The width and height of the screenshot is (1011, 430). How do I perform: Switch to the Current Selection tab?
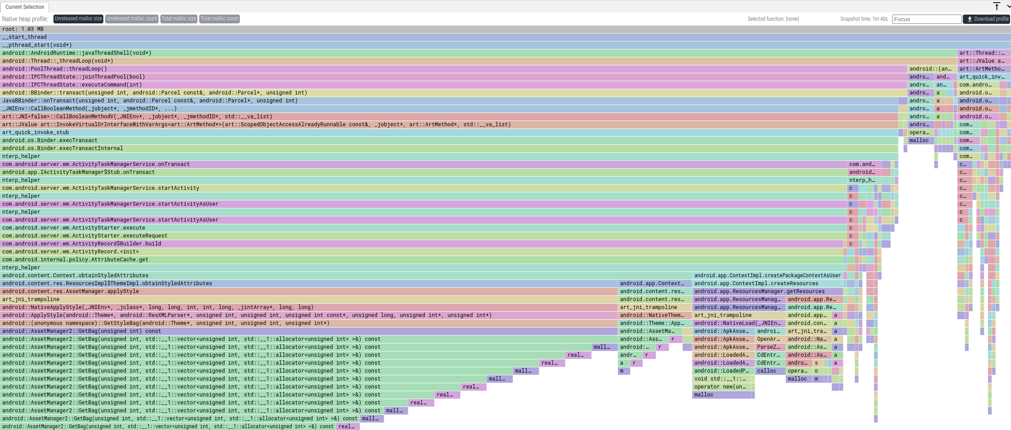pyautogui.click(x=25, y=7)
